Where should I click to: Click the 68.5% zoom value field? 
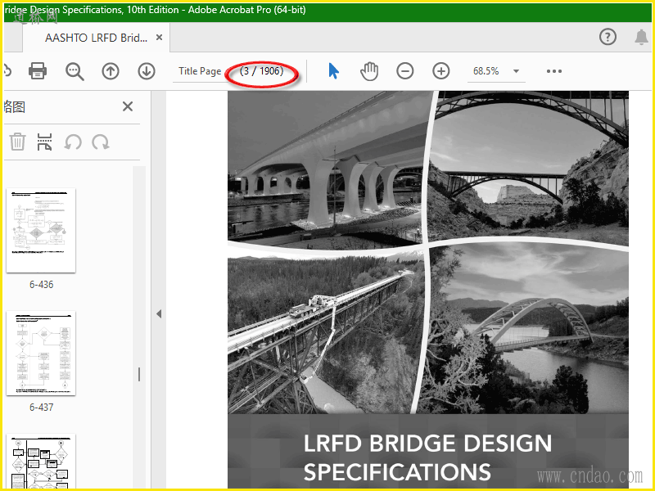(486, 71)
